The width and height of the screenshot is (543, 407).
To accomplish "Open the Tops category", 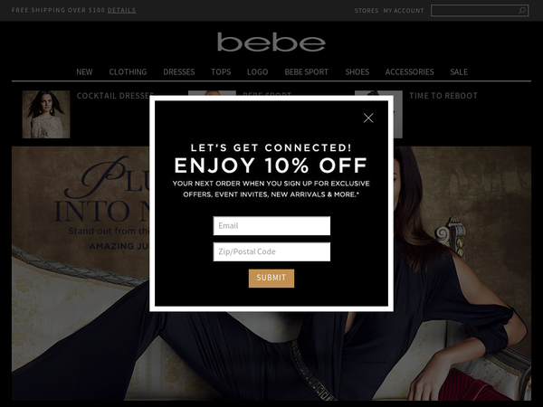I will pyautogui.click(x=221, y=72).
